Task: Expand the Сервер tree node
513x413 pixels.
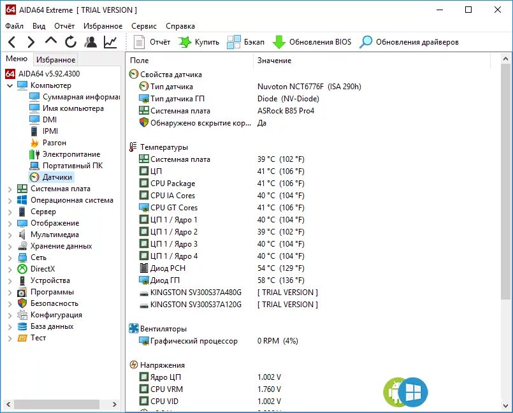Action: click(x=10, y=212)
